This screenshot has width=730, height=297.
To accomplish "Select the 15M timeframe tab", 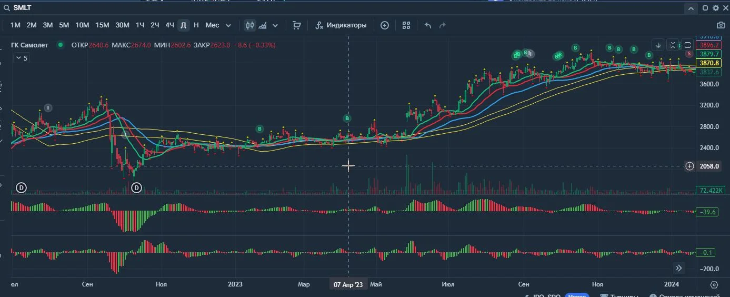I will (102, 25).
